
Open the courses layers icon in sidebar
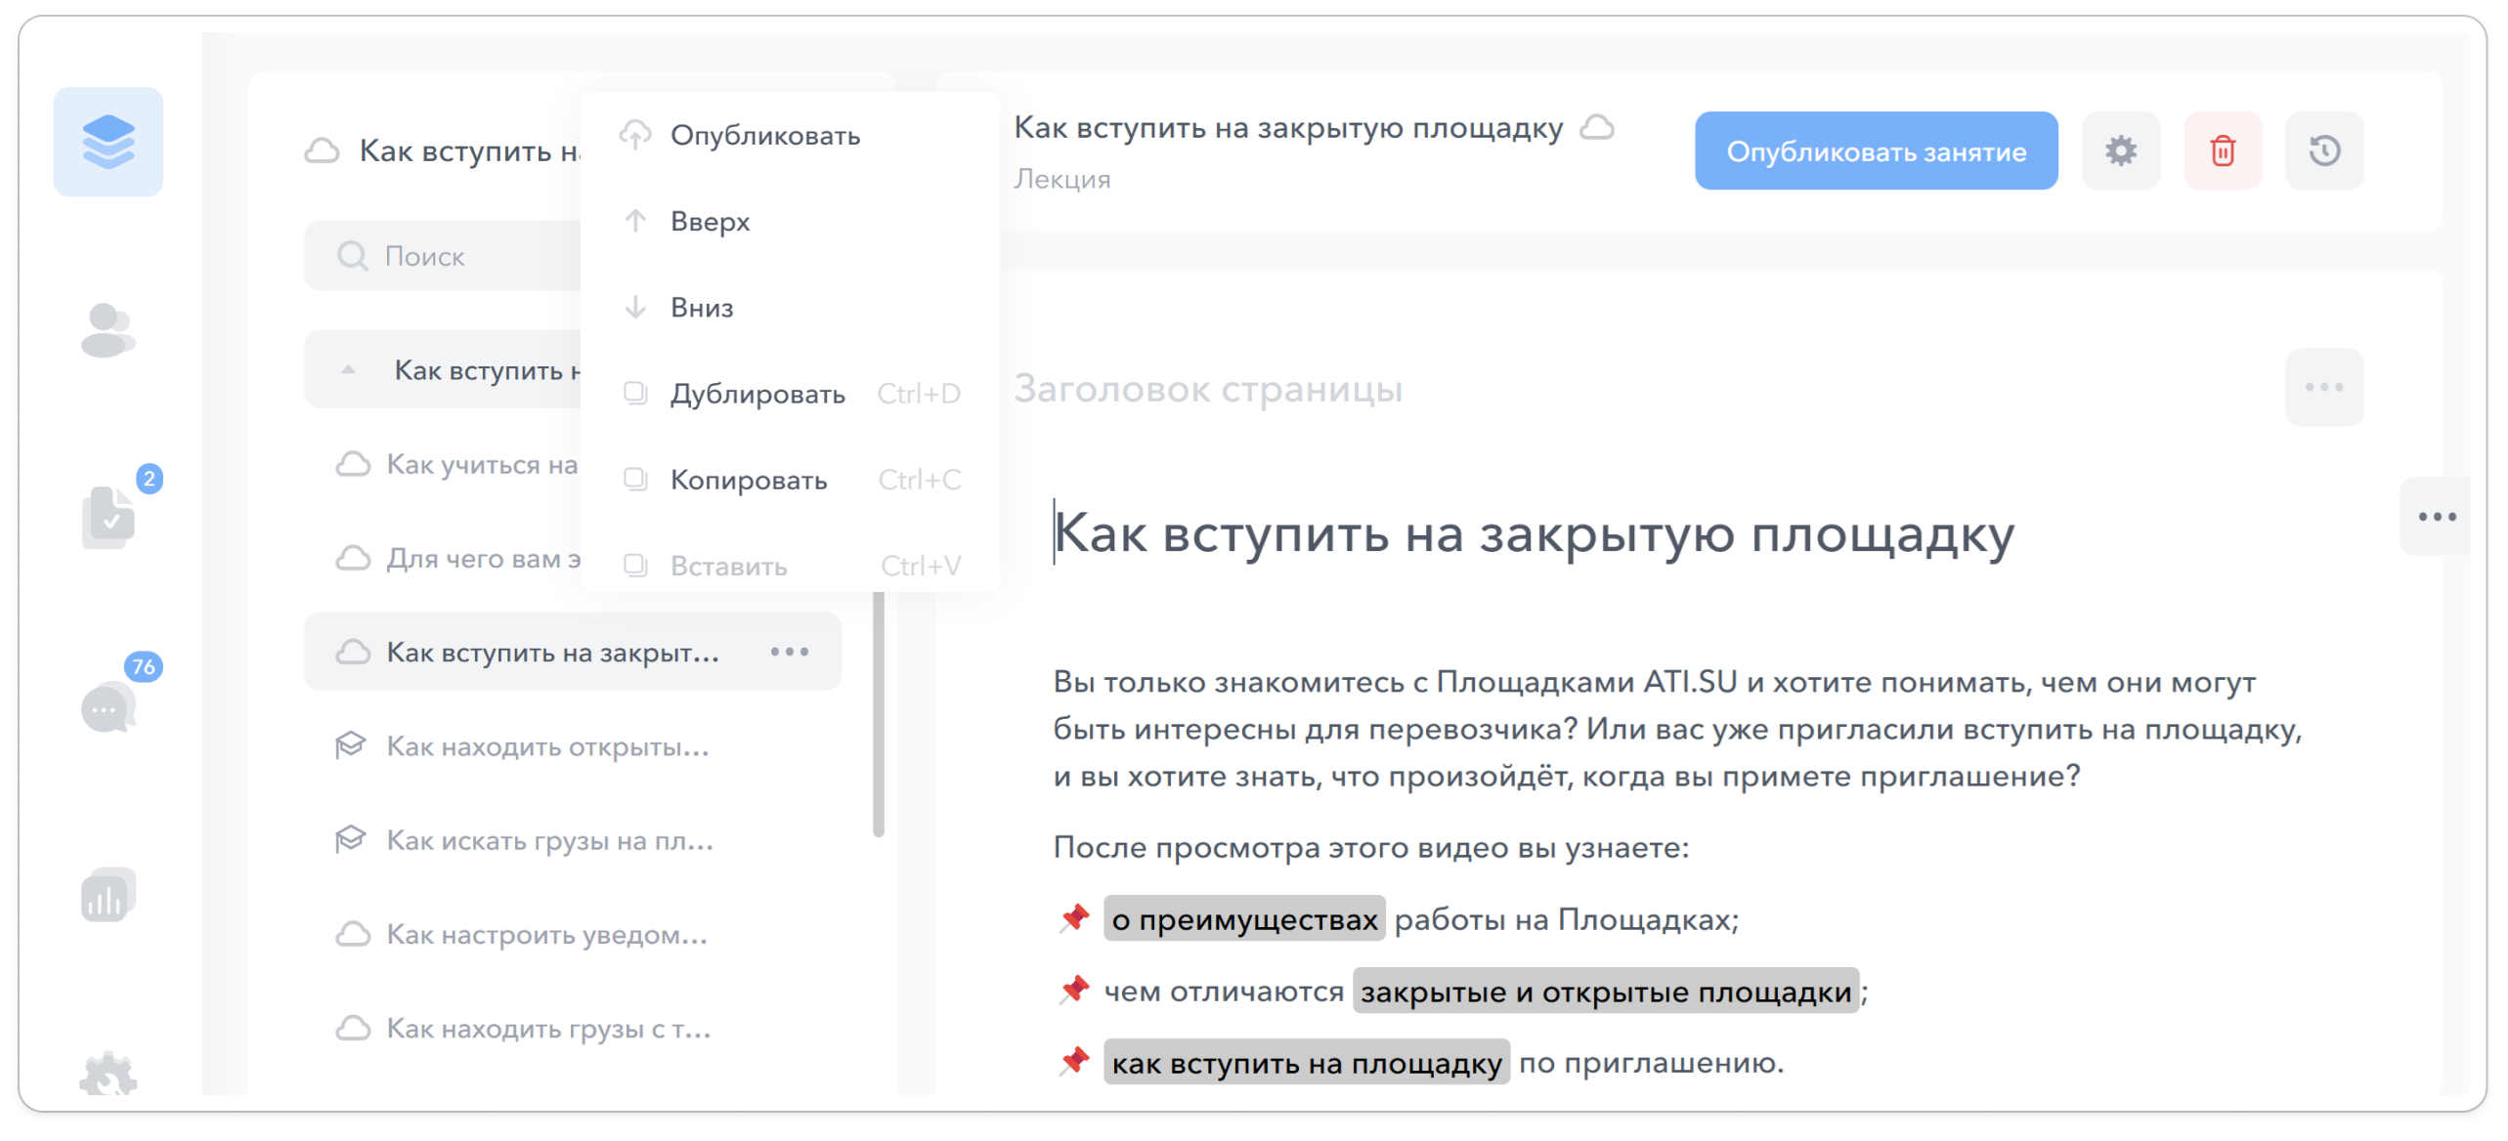108,142
